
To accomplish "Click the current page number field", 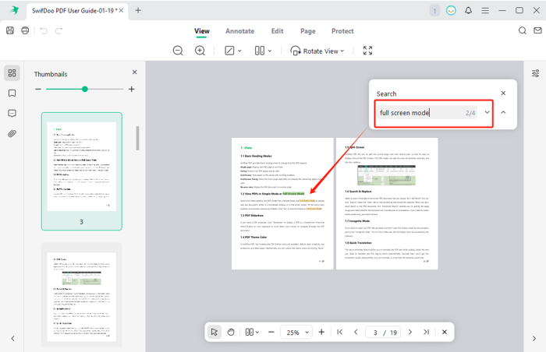I will pos(375,333).
